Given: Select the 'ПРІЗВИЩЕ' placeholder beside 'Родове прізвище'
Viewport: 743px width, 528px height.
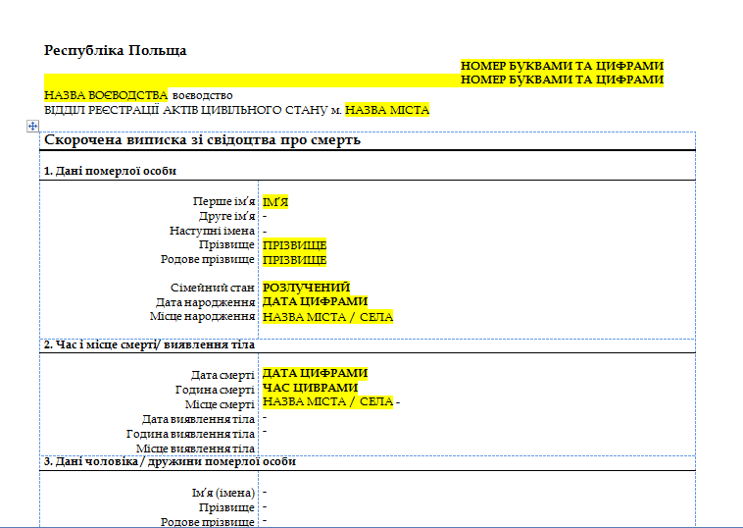Looking at the screenshot, I should 295,260.
